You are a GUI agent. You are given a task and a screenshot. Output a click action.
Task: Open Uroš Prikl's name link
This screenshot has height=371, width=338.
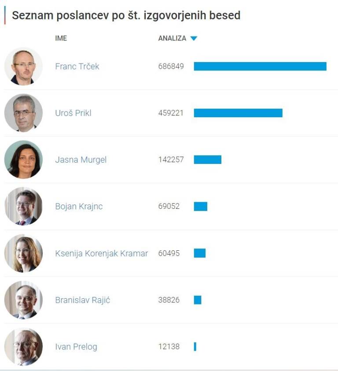point(73,113)
